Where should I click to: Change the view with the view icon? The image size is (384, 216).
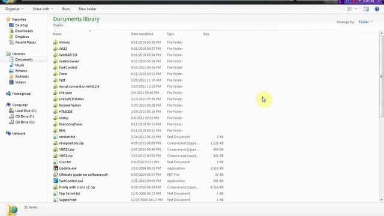pyautogui.click(x=350, y=9)
